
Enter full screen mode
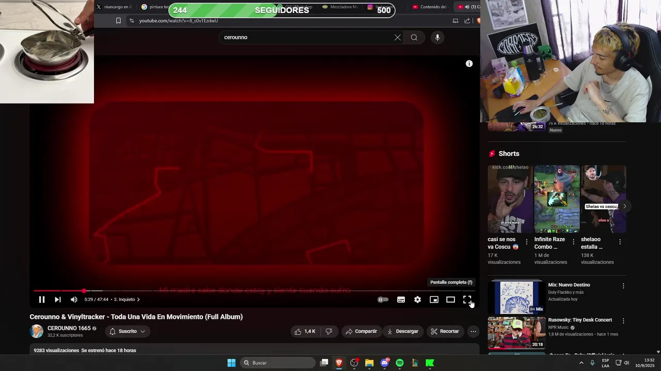[467, 299]
